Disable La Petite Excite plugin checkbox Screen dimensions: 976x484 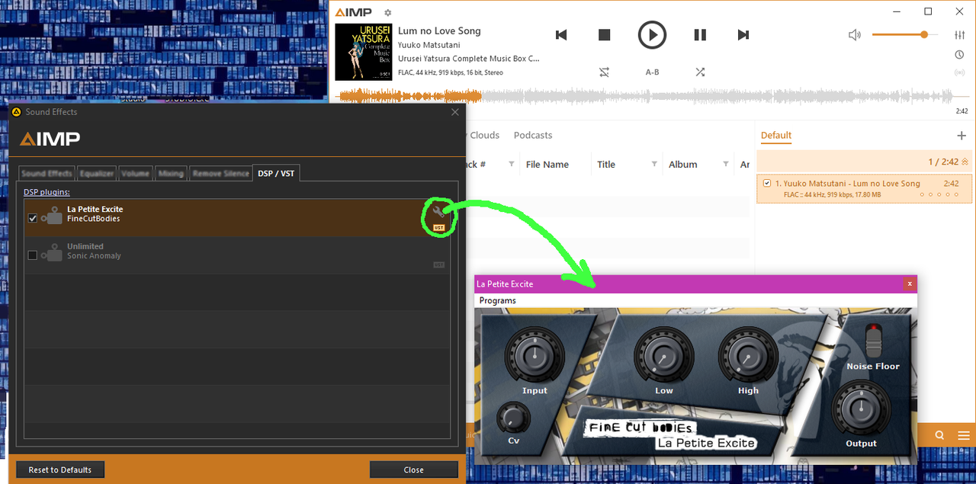pos(32,218)
